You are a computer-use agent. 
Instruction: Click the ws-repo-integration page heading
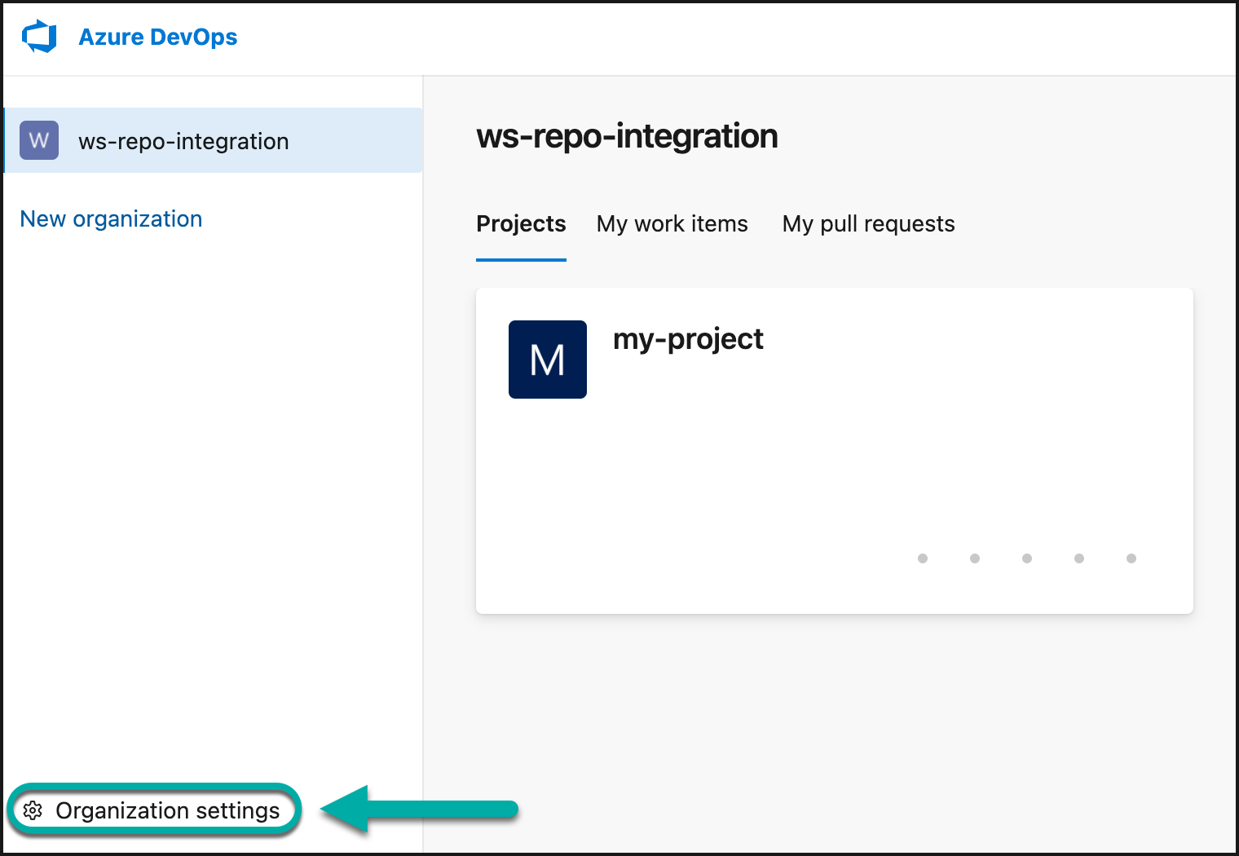pos(627,136)
